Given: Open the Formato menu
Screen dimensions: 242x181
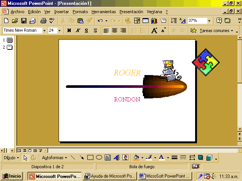Looking at the screenshot, I should pyautogui.click(x=80, y=12).
